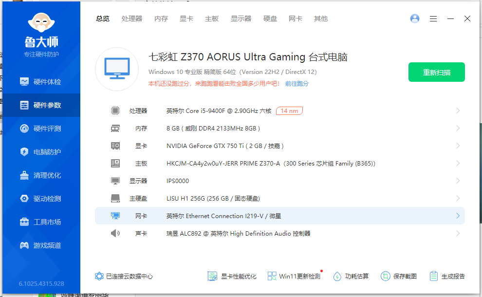Switch to the 硬盘 tab
The height and width of the screenshot is (297, 482).
[270, 19]
